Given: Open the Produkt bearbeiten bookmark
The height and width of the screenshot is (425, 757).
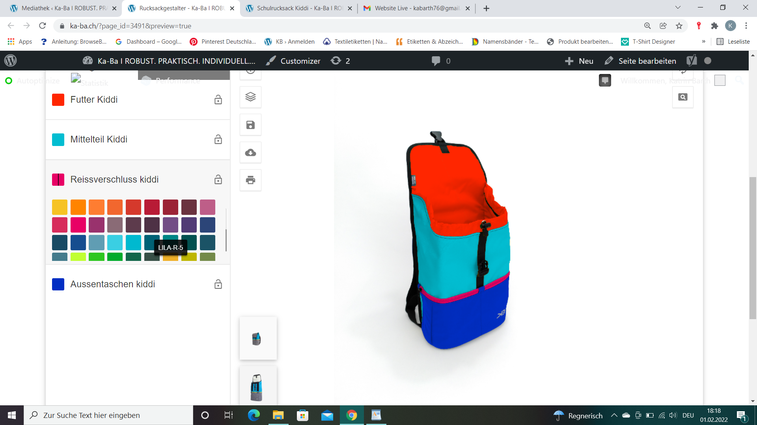Looking at the screenshot, I should (580, 42).
